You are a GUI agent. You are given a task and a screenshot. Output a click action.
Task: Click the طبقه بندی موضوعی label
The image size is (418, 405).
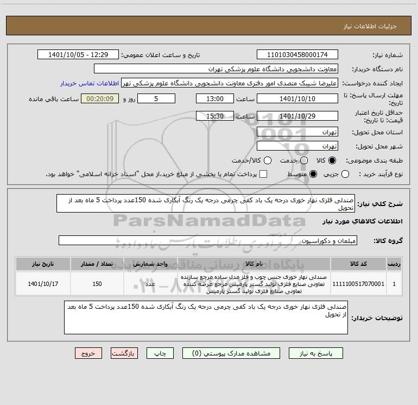[374, 160]
